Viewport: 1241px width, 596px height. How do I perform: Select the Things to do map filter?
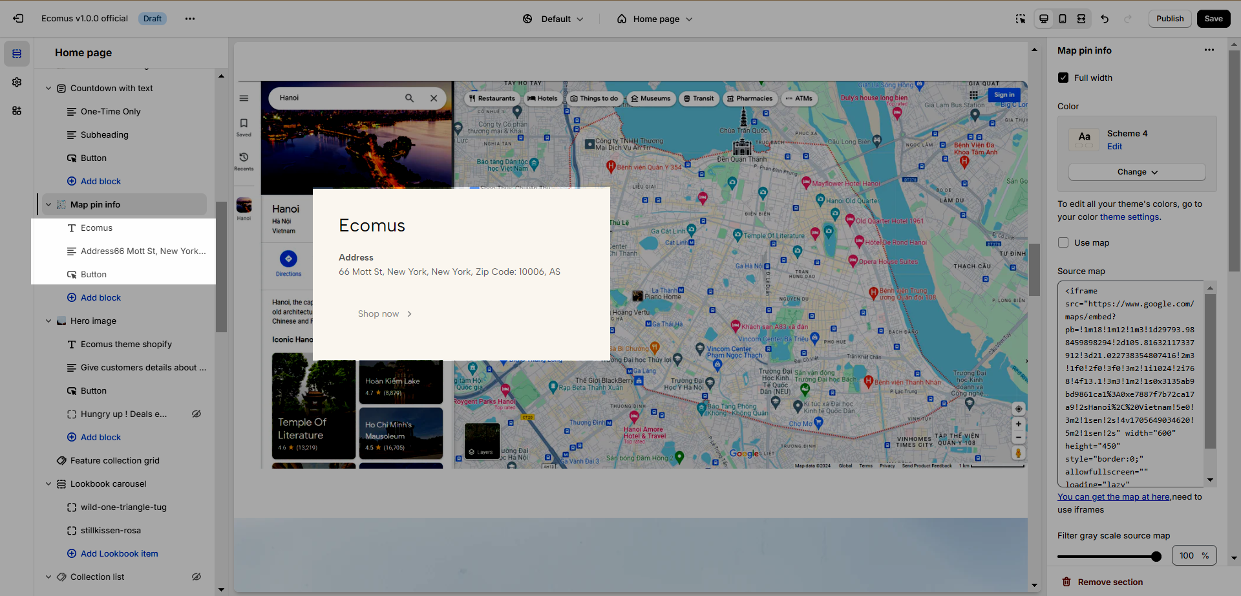pos(594,98)
